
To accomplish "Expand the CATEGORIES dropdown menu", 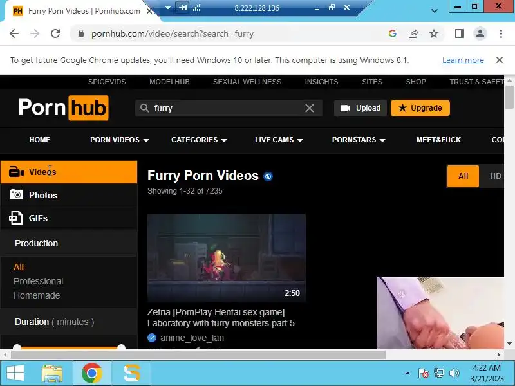I will tap(199, 140).
